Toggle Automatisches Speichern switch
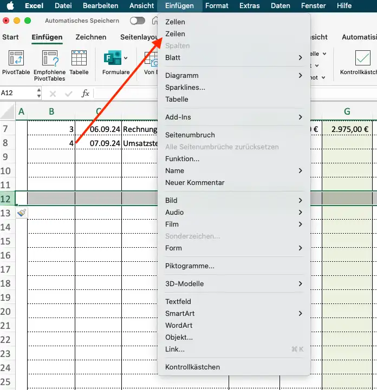The width and height of the screenshot is (377, 390). coord(138,21)
